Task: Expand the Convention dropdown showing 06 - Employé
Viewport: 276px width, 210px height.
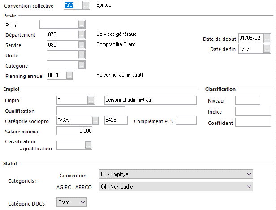Action: (x=249, y=174)
